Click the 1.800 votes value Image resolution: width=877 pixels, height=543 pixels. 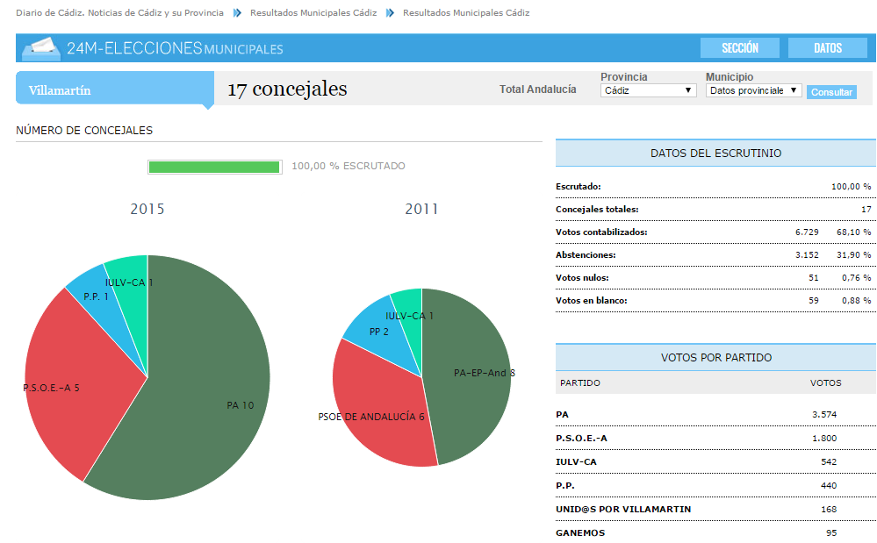point(824,438)
